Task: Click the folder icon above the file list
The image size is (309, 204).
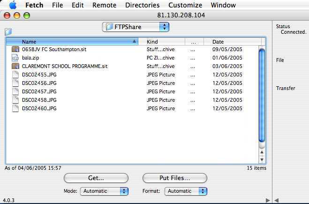Action: click(x=8, y=31)
